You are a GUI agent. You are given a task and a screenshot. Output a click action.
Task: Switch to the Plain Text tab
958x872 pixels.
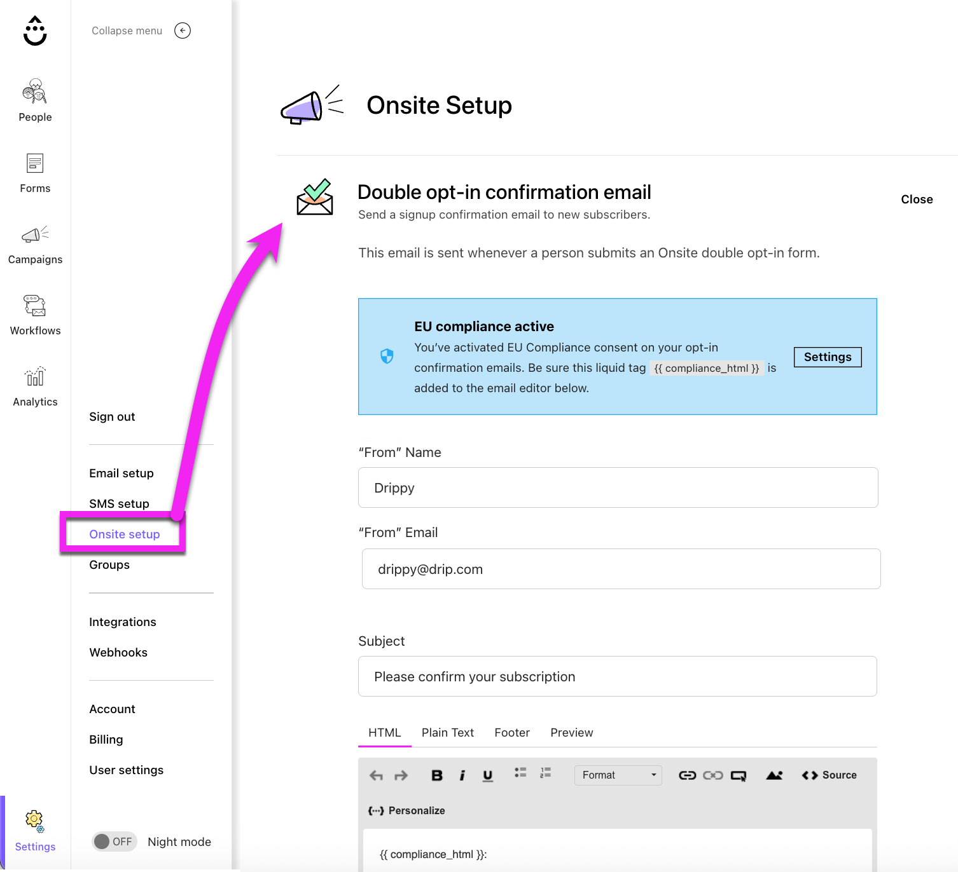pos(447,732)
